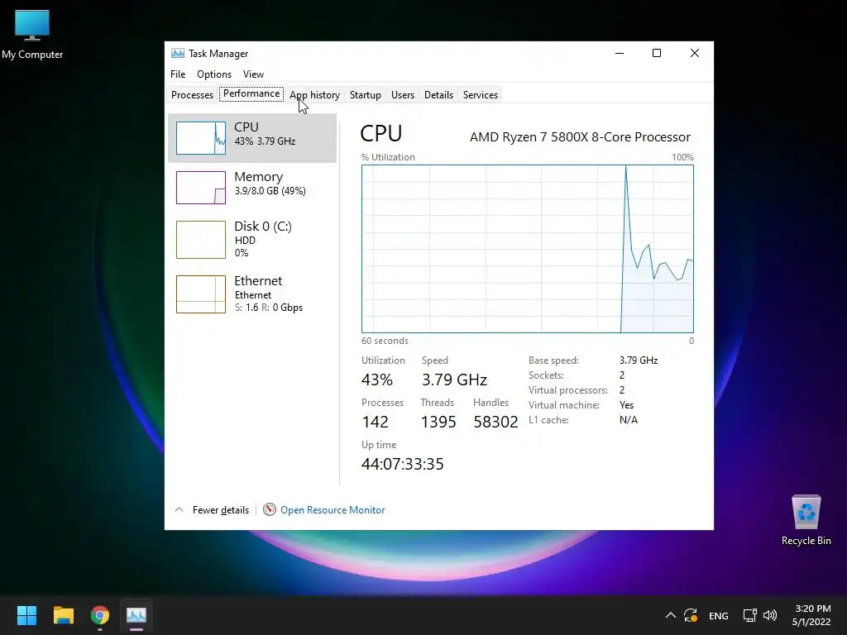Viewport: 847px width, 635px height.
Task: Click the Virtual processors label
Action: coord(567,390)
